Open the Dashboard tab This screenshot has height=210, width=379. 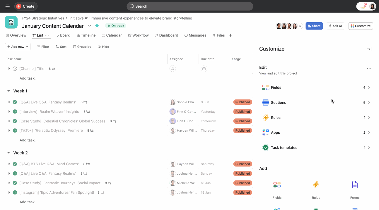[166, 35]
